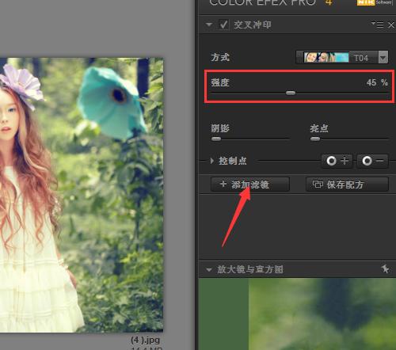The width and height of the screenshot is (396, 350).
Task: Click the plus icon on 添加滤镜
Action: (x=223, y=184)
